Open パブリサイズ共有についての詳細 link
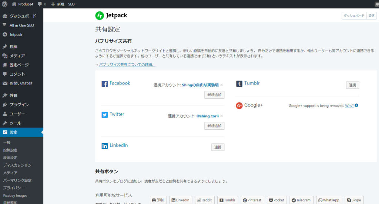The height and width of the screenshot is (204, 379). (x=127, y=65)
